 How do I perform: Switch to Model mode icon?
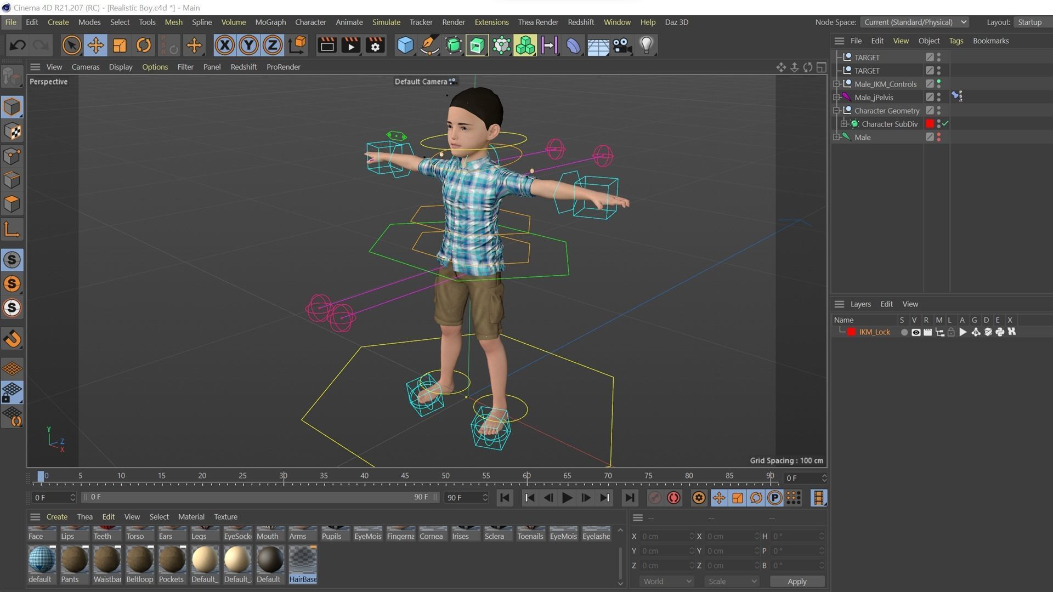click(x=12, y=107)
